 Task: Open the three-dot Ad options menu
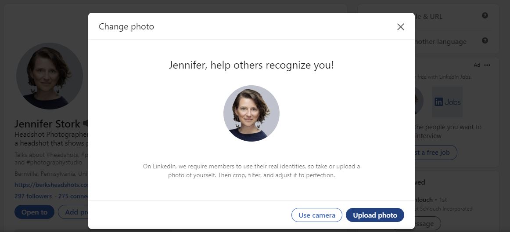pyautogui.click(x=487, y=65)
